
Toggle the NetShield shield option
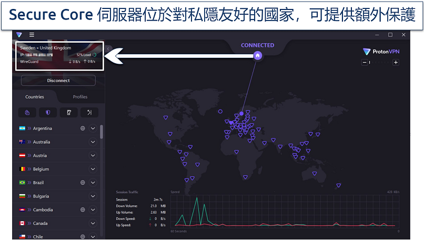48,112
